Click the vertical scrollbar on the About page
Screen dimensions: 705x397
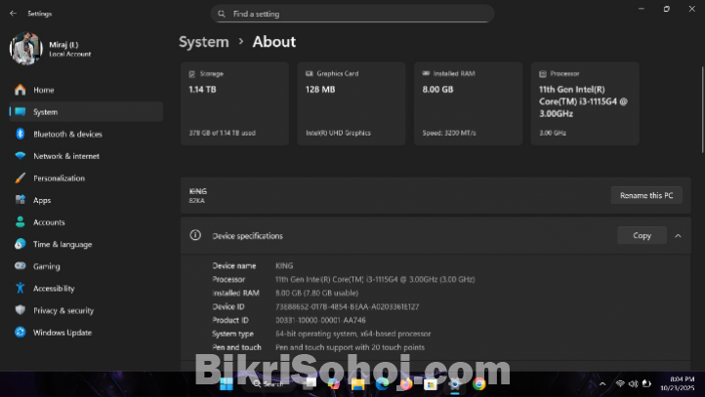[702, 110]
